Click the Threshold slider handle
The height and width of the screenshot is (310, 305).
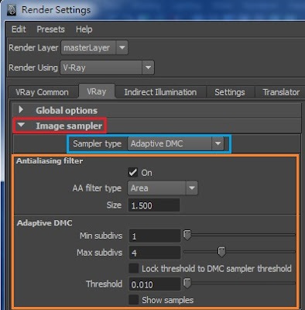[187, 283]
